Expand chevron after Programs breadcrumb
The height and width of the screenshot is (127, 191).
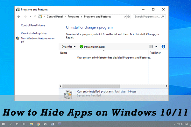tap(81, 17)
